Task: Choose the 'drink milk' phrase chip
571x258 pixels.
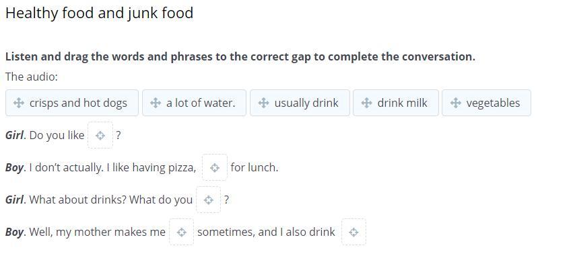Action: (x=396, y=103)
